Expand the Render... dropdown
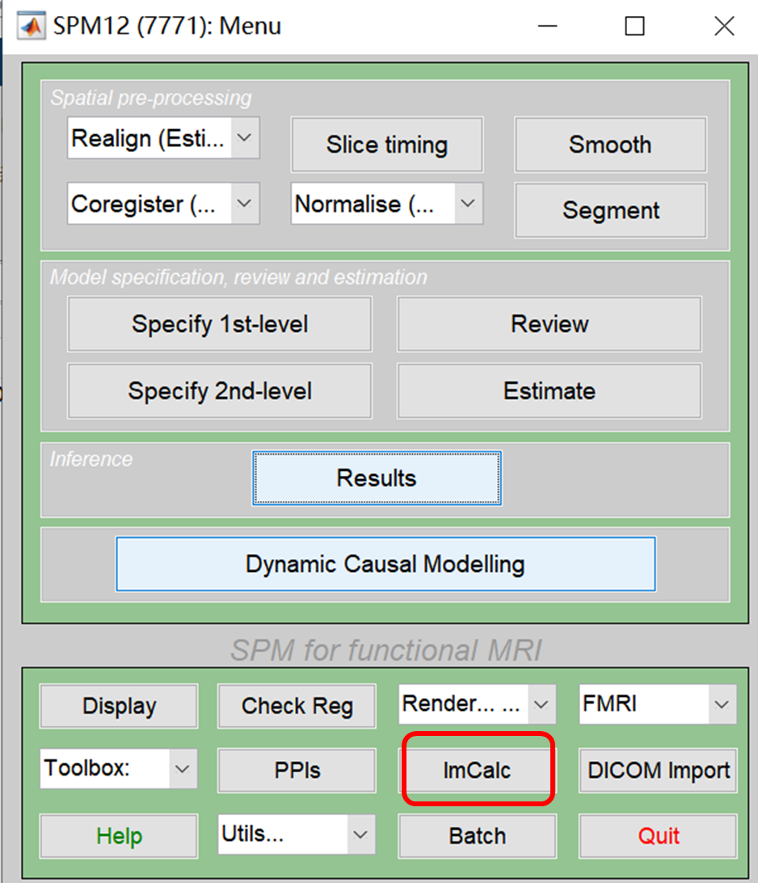This screenshot has width=758, height=883. pos(477,704)
